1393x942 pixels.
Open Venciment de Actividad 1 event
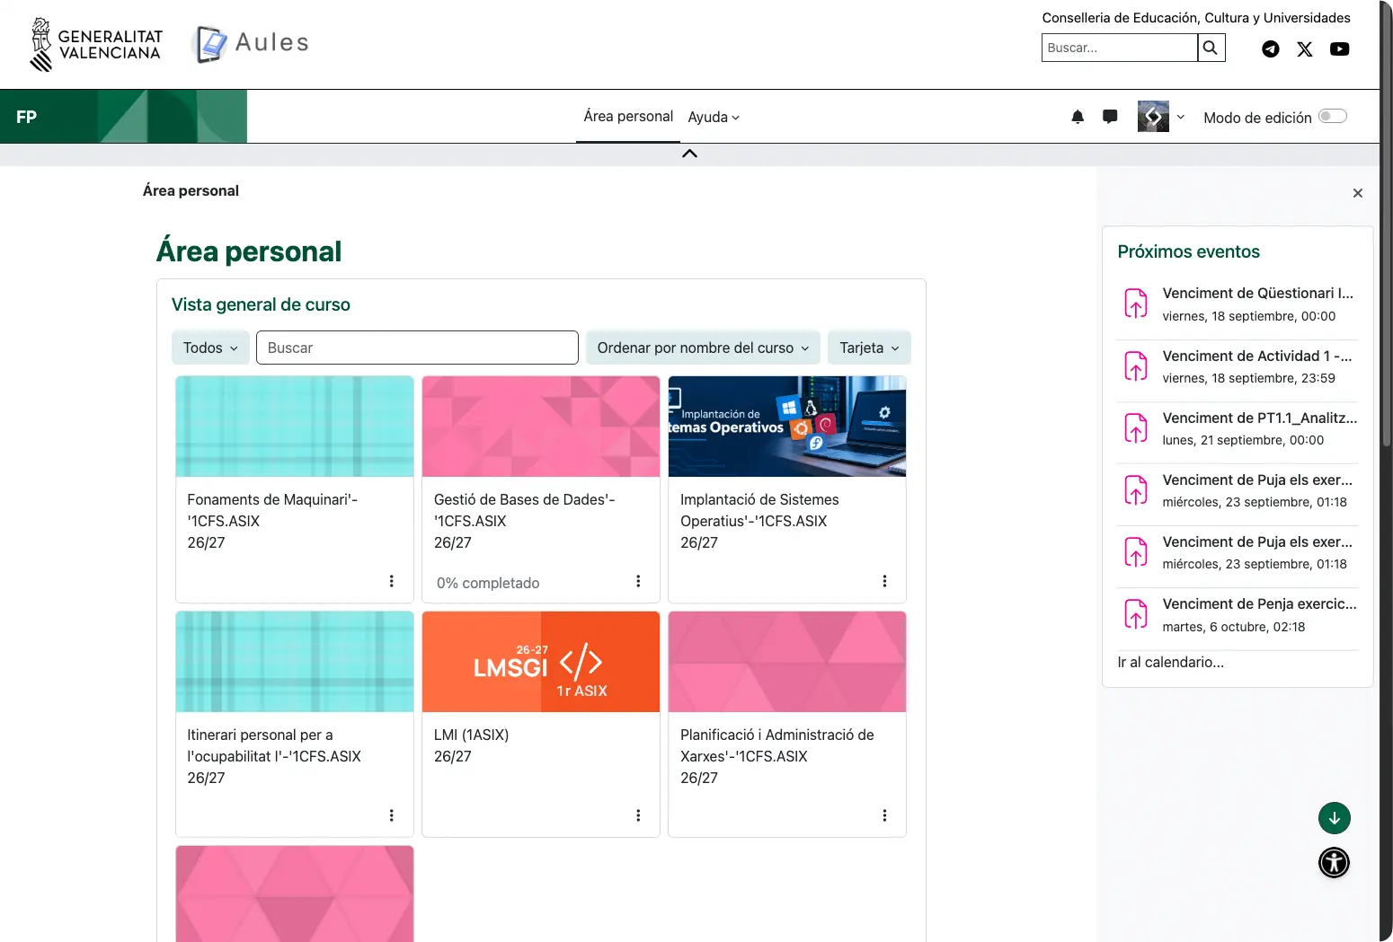pos(1257,356)
